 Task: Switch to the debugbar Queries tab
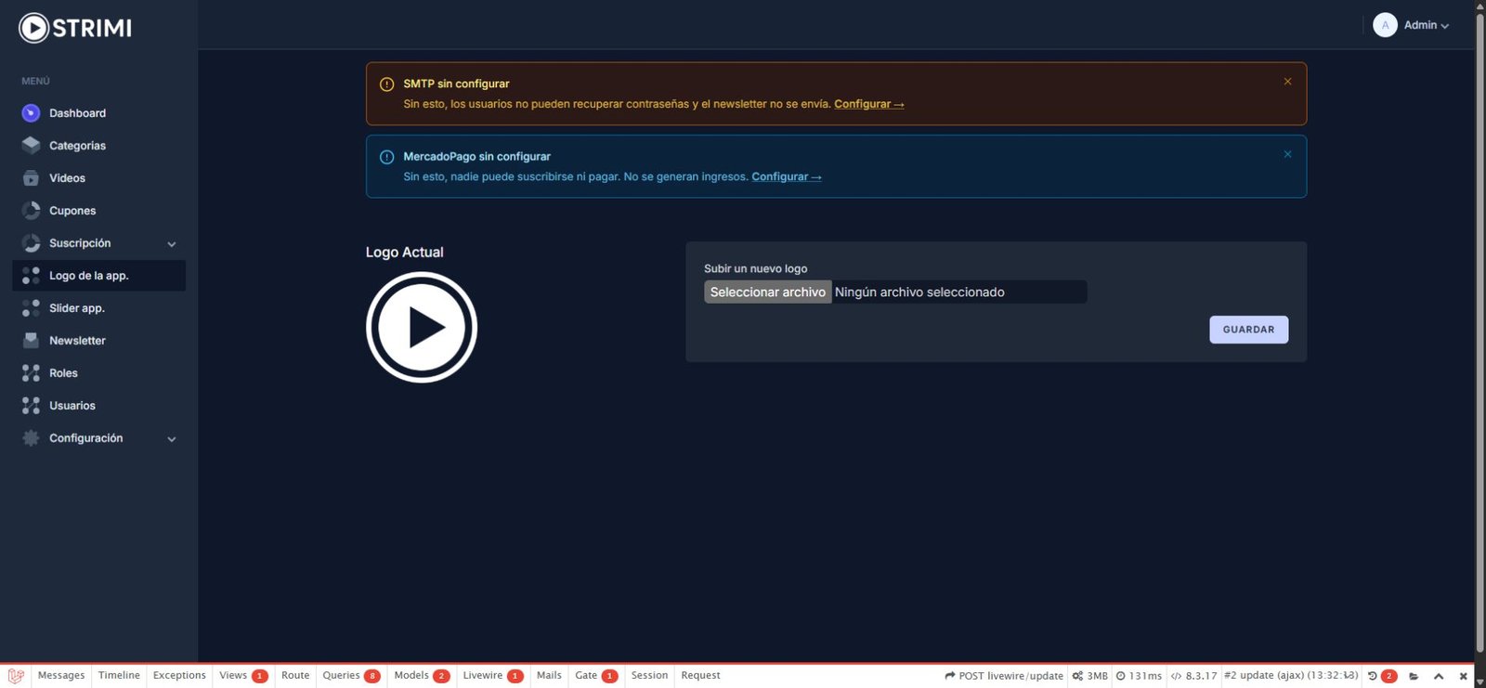[351, 676]
